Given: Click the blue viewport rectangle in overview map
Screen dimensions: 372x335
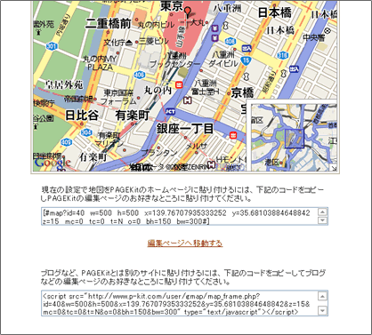Looking at the screenshot, I should pyautogui.click(x=295, y=139).
